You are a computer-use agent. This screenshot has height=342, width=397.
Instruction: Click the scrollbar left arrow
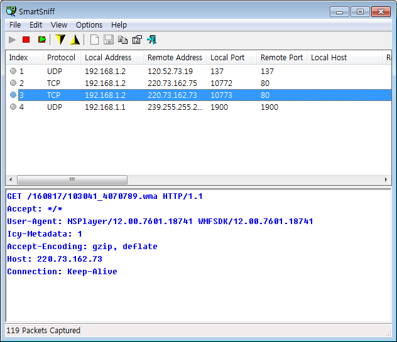[11, 179]
